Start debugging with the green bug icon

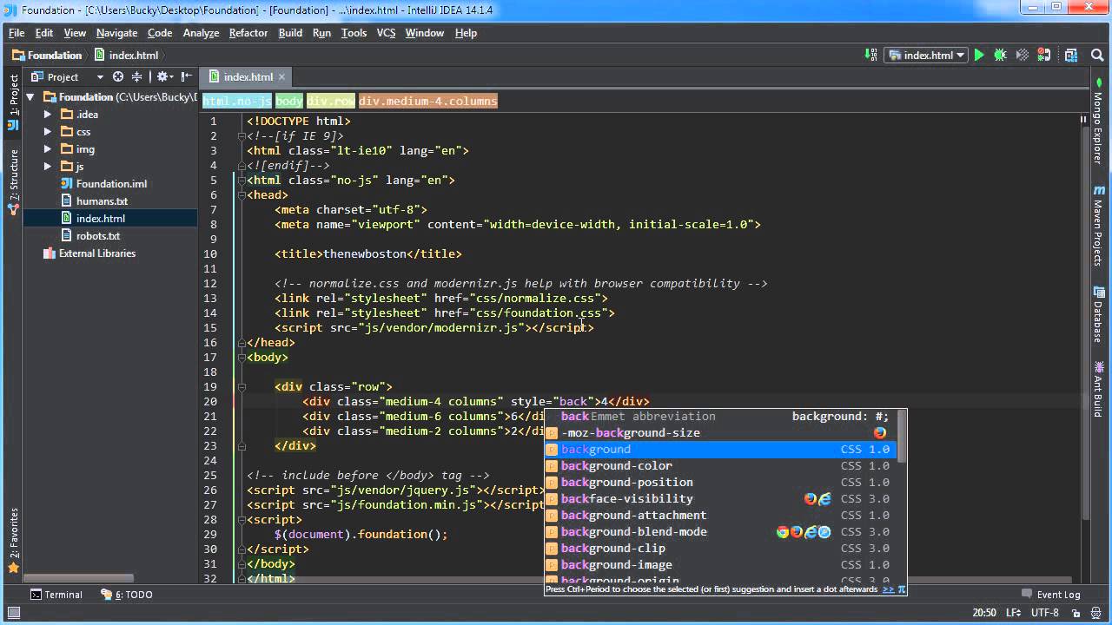point(1000,55)
